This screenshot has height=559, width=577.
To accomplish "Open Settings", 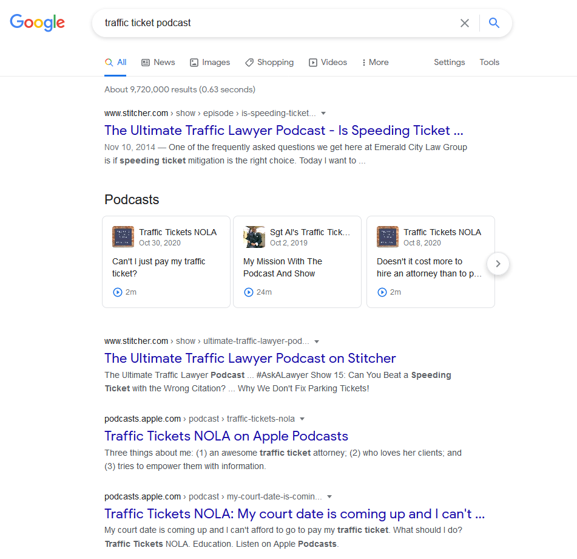I will pos(450,62).
